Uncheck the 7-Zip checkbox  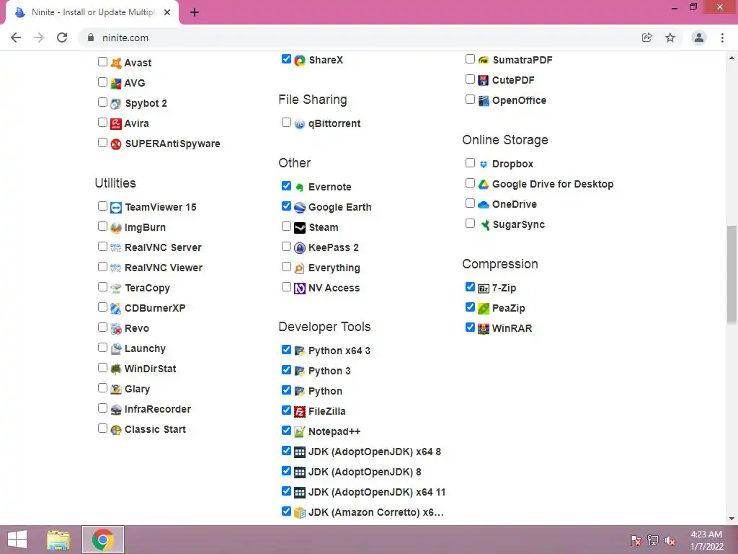[470, 287]
